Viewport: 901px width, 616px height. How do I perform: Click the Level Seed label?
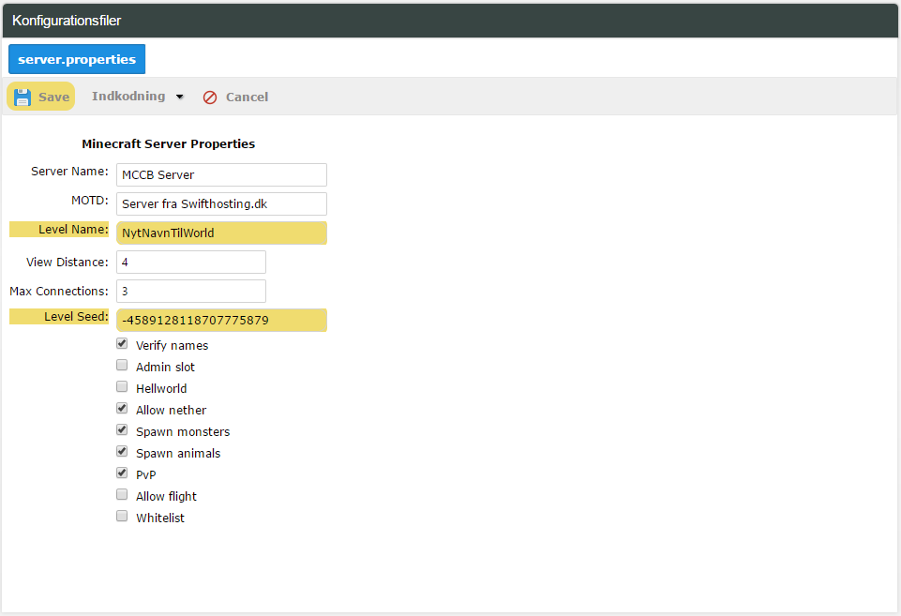tap(76, 316)
